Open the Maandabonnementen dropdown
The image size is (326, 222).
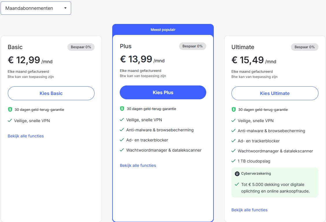pos(36,8)
